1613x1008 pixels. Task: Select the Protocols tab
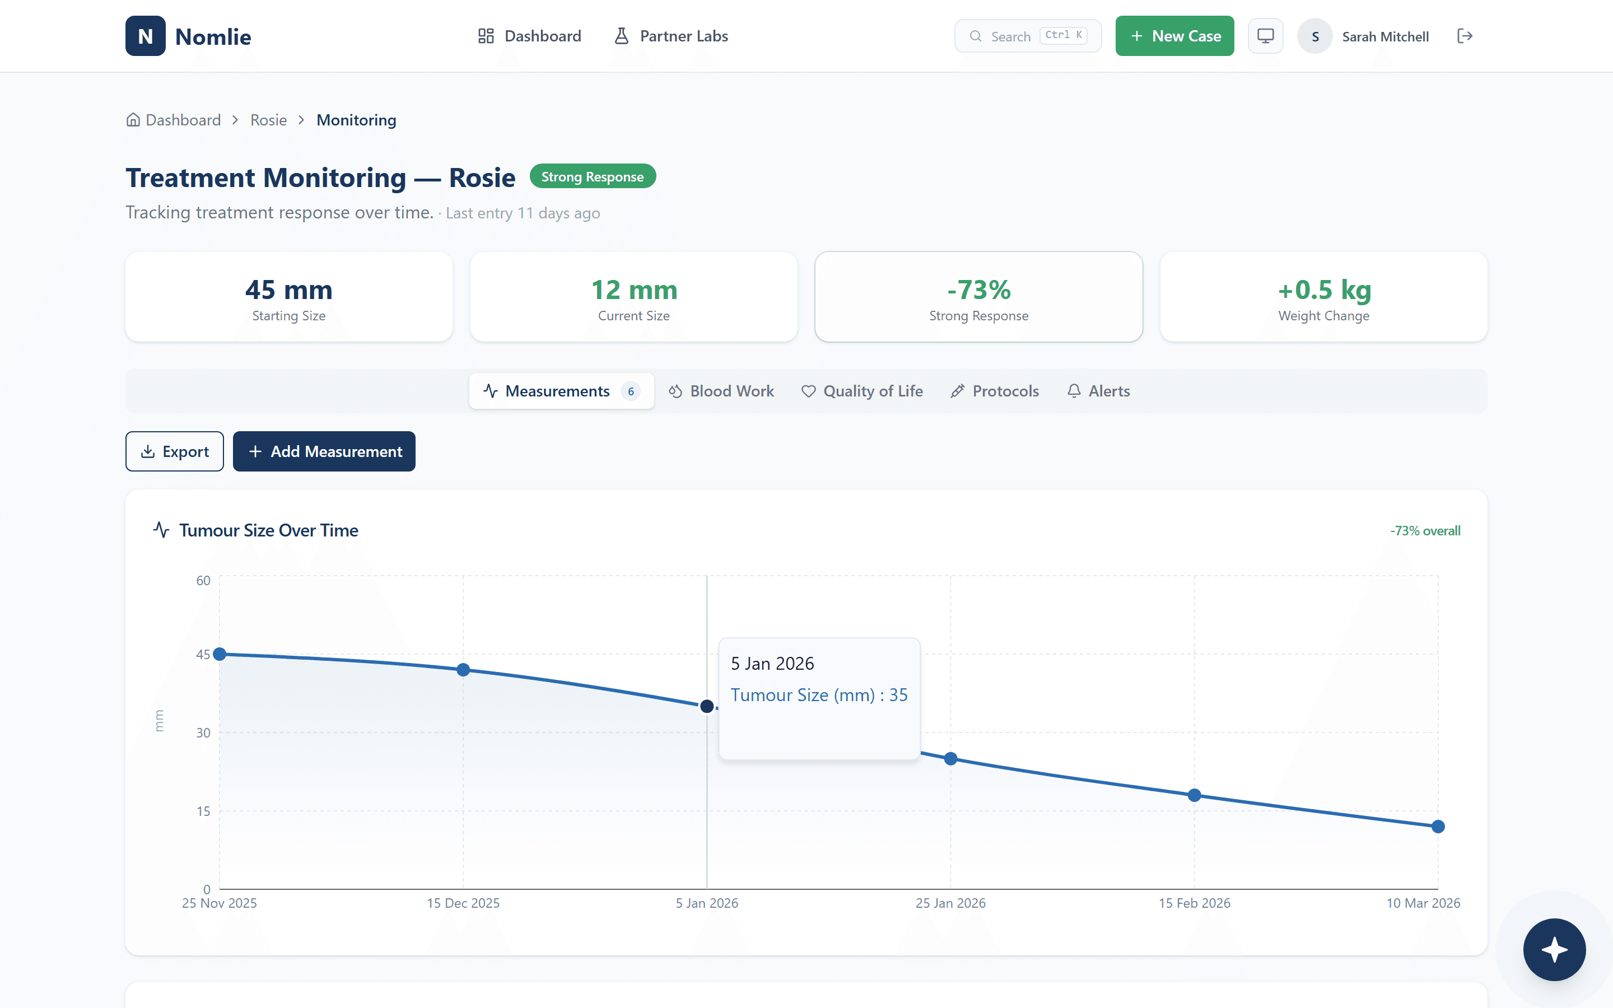(995, 391)
